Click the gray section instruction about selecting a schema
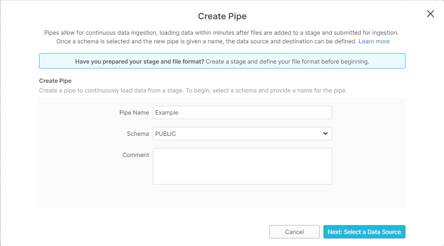This screenshot has height=246, width=444. point(193,91)
